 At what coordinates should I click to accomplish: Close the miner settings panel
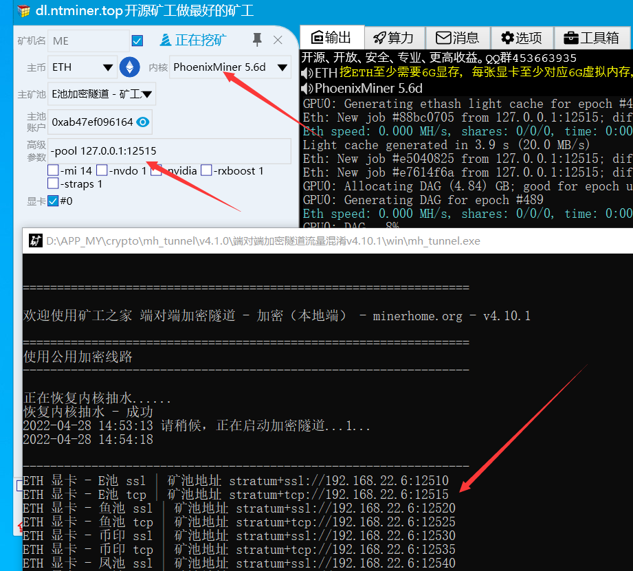[278, 40]
